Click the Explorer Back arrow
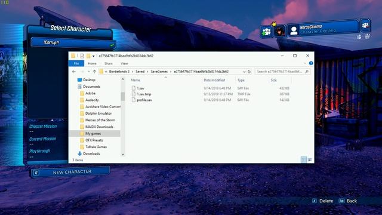The image size is (382, 215). coord(74,72)
